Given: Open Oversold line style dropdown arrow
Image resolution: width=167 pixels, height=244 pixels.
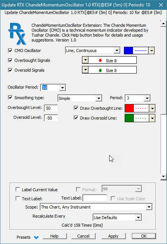Looking at the screenshot, I should click(152, 118).
